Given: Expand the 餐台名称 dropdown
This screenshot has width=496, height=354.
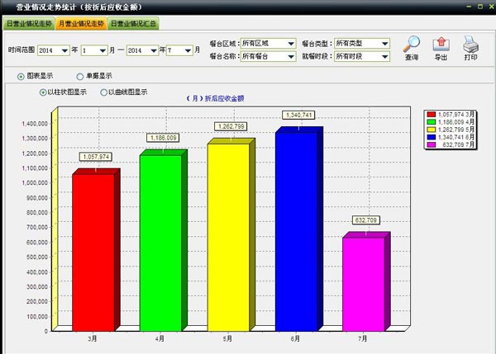Looking at the screenshot, I should (x=290, y=56).
